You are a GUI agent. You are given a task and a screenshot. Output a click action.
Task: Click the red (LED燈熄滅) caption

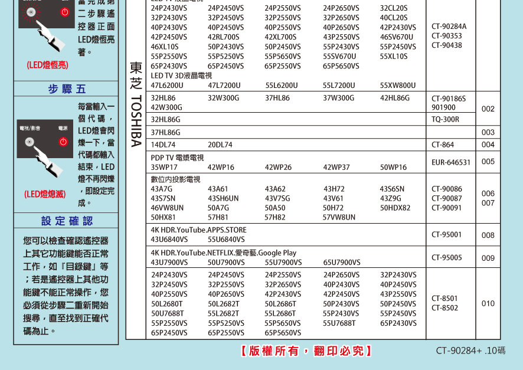[x=45, y=194]
